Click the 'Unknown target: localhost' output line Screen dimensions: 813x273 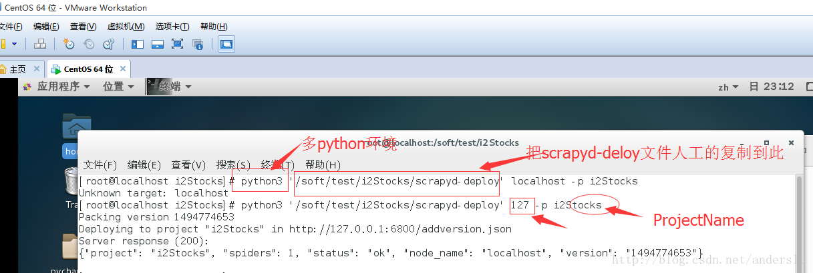pos(154,193)
